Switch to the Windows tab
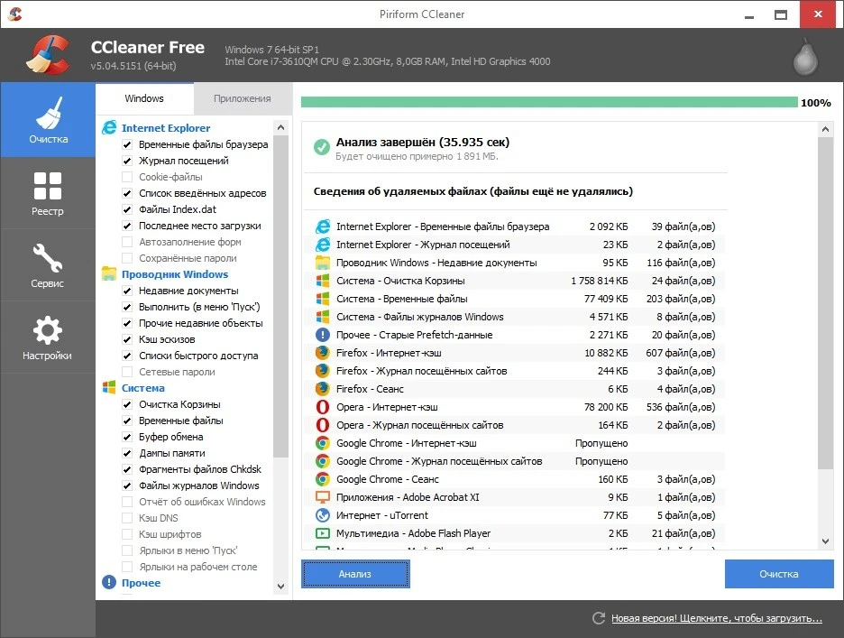The width and height of the screenshot is (844, 638). click(x=144, y=98)
